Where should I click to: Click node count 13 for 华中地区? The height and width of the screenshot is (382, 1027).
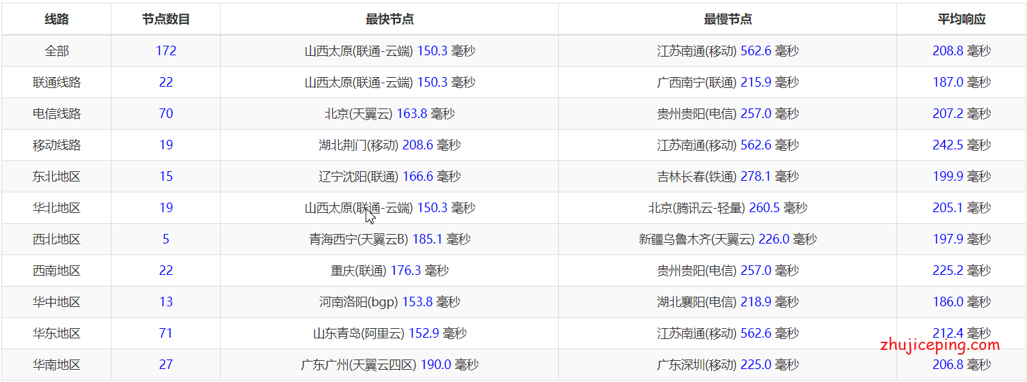[166, 302]
